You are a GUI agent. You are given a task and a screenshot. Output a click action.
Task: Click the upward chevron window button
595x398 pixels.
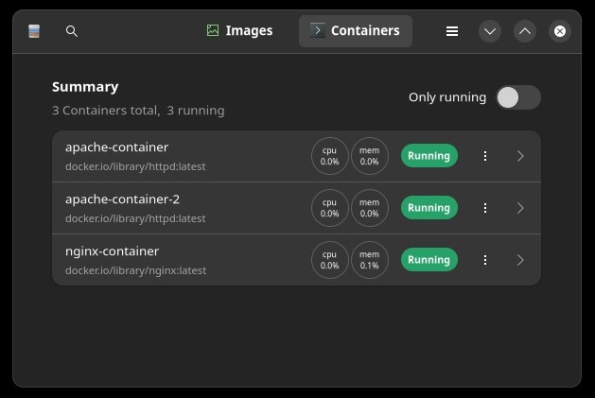pos(525,31)
